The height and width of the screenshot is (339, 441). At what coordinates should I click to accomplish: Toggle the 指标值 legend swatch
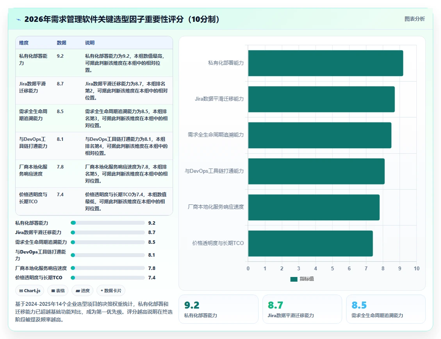click(294, 279)
